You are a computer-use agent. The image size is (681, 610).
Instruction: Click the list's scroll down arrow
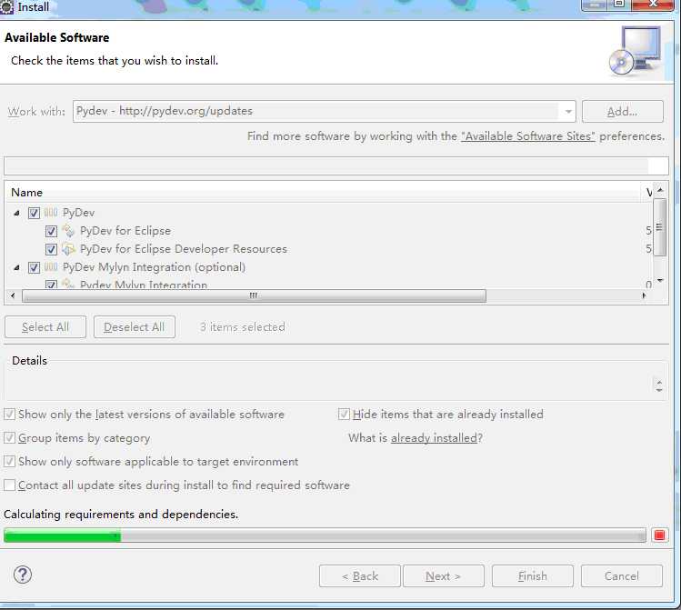point(660,281)
